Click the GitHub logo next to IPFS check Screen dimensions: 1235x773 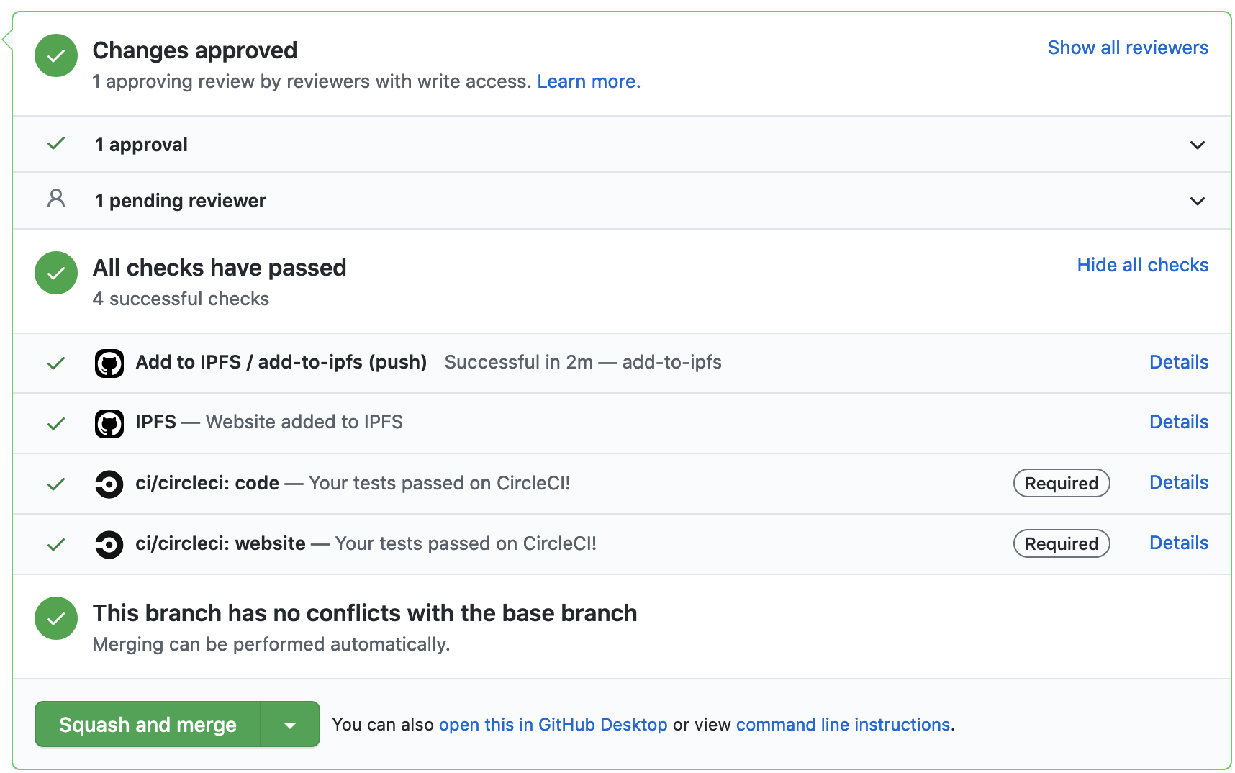coord(109,424)
